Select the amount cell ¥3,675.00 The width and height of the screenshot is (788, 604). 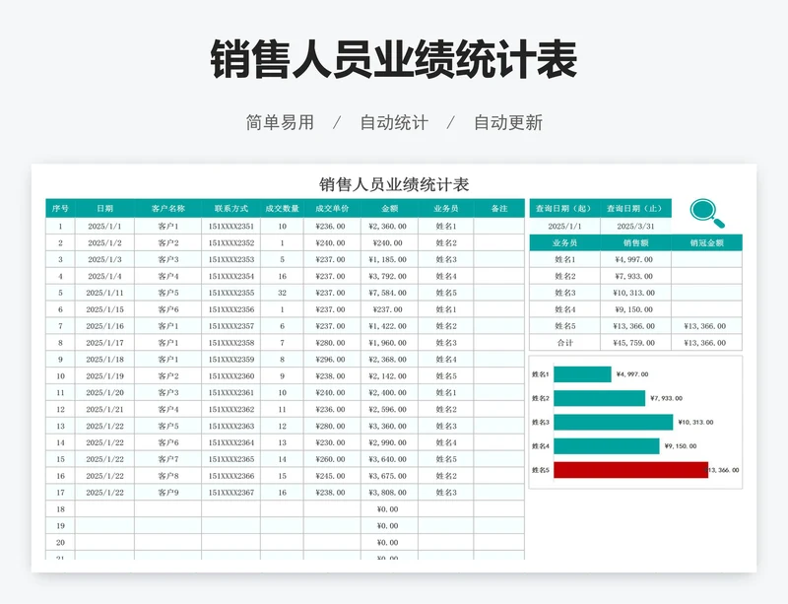pyautogui.click(x=389, y=476)
